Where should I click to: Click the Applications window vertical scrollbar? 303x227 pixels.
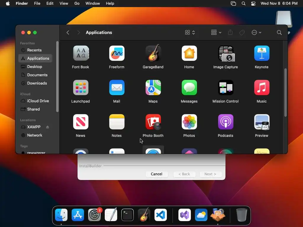pos(286,93)
